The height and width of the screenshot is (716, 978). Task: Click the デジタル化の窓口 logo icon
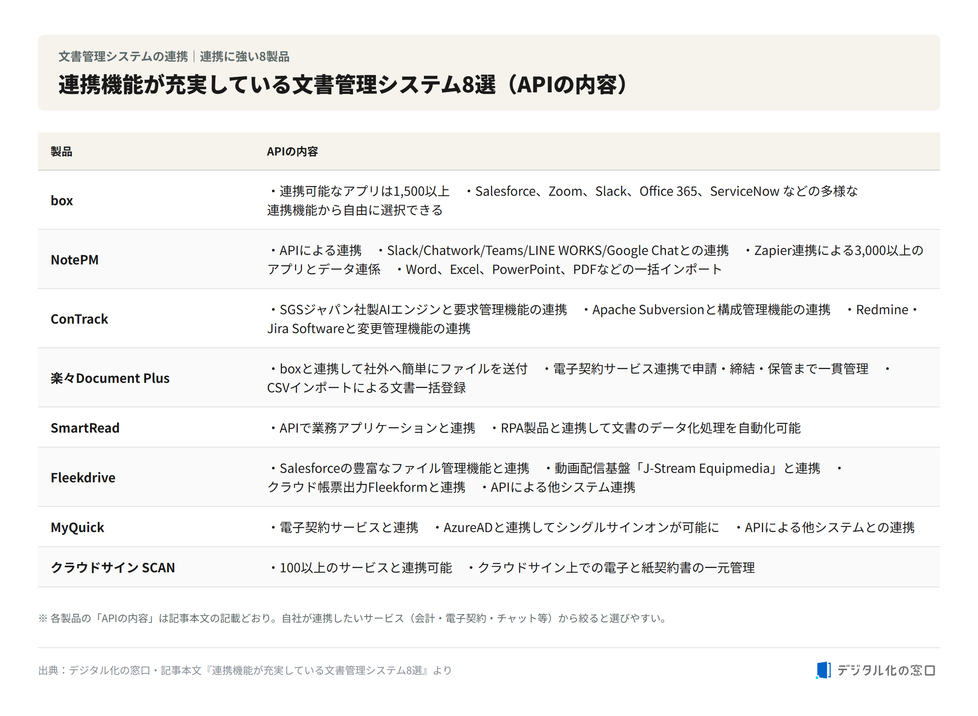pyautogui.click(x=823, y=670)
